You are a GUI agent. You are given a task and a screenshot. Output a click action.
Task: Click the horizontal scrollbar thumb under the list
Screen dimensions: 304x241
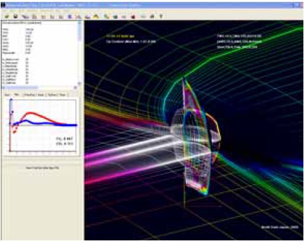point(21,88)
